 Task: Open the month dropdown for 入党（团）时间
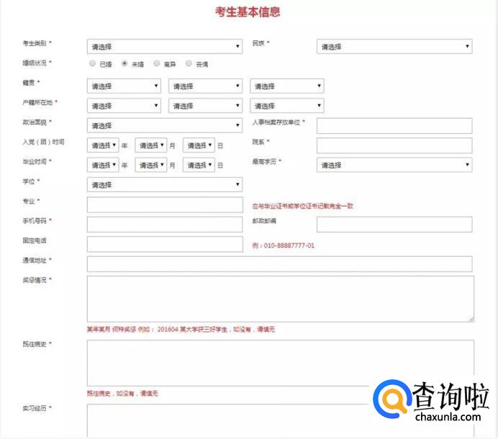click(x=151, y=145)
